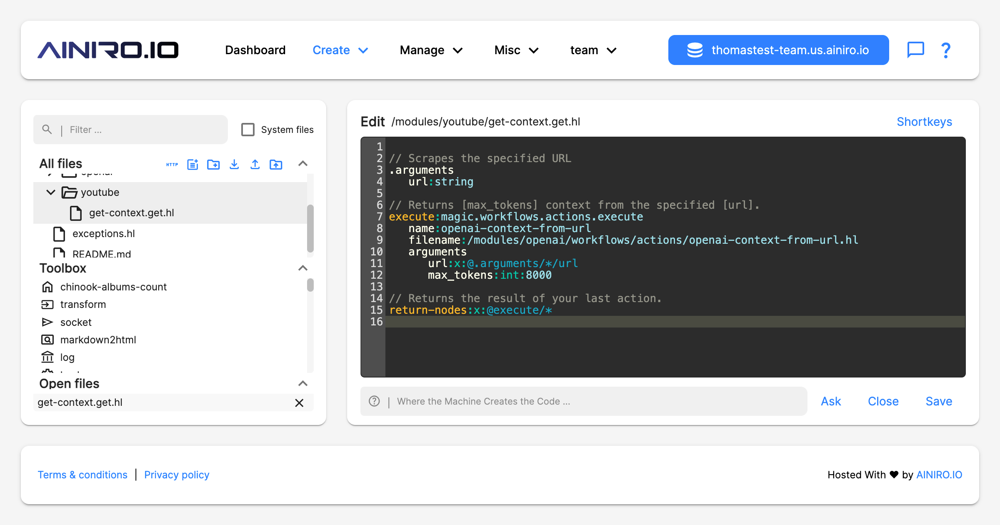This screenshot has height=525, width=1000.
Task: Open the team dropdown menu
Action: 593,50
